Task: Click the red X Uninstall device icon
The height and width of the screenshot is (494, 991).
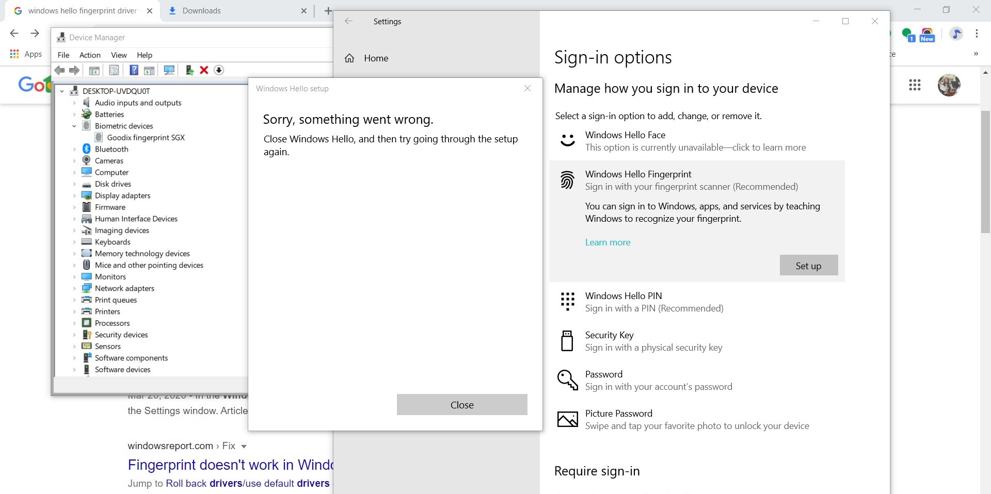Action: (x=204, y=70)
